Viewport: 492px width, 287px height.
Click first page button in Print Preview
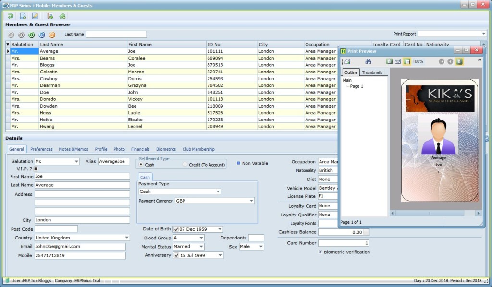point(442,61)
